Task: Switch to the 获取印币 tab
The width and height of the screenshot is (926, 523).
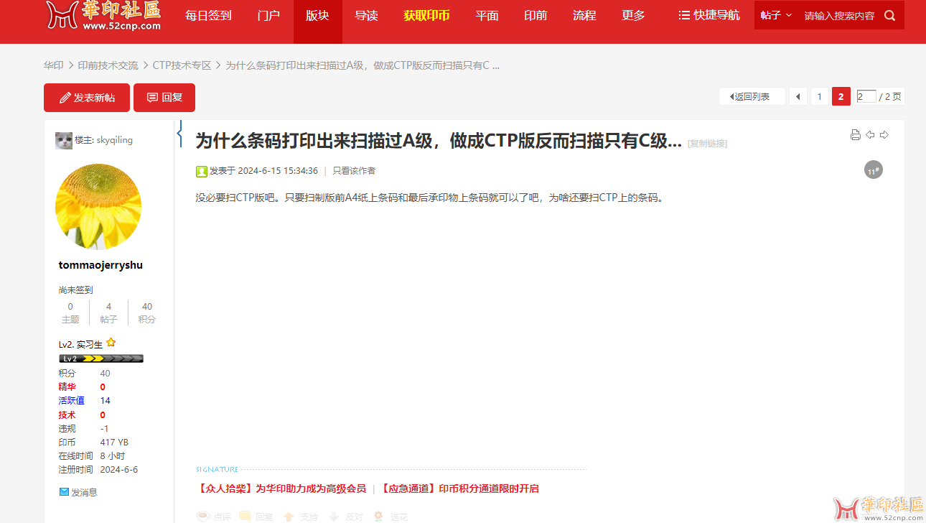Action: coord(426,15)
